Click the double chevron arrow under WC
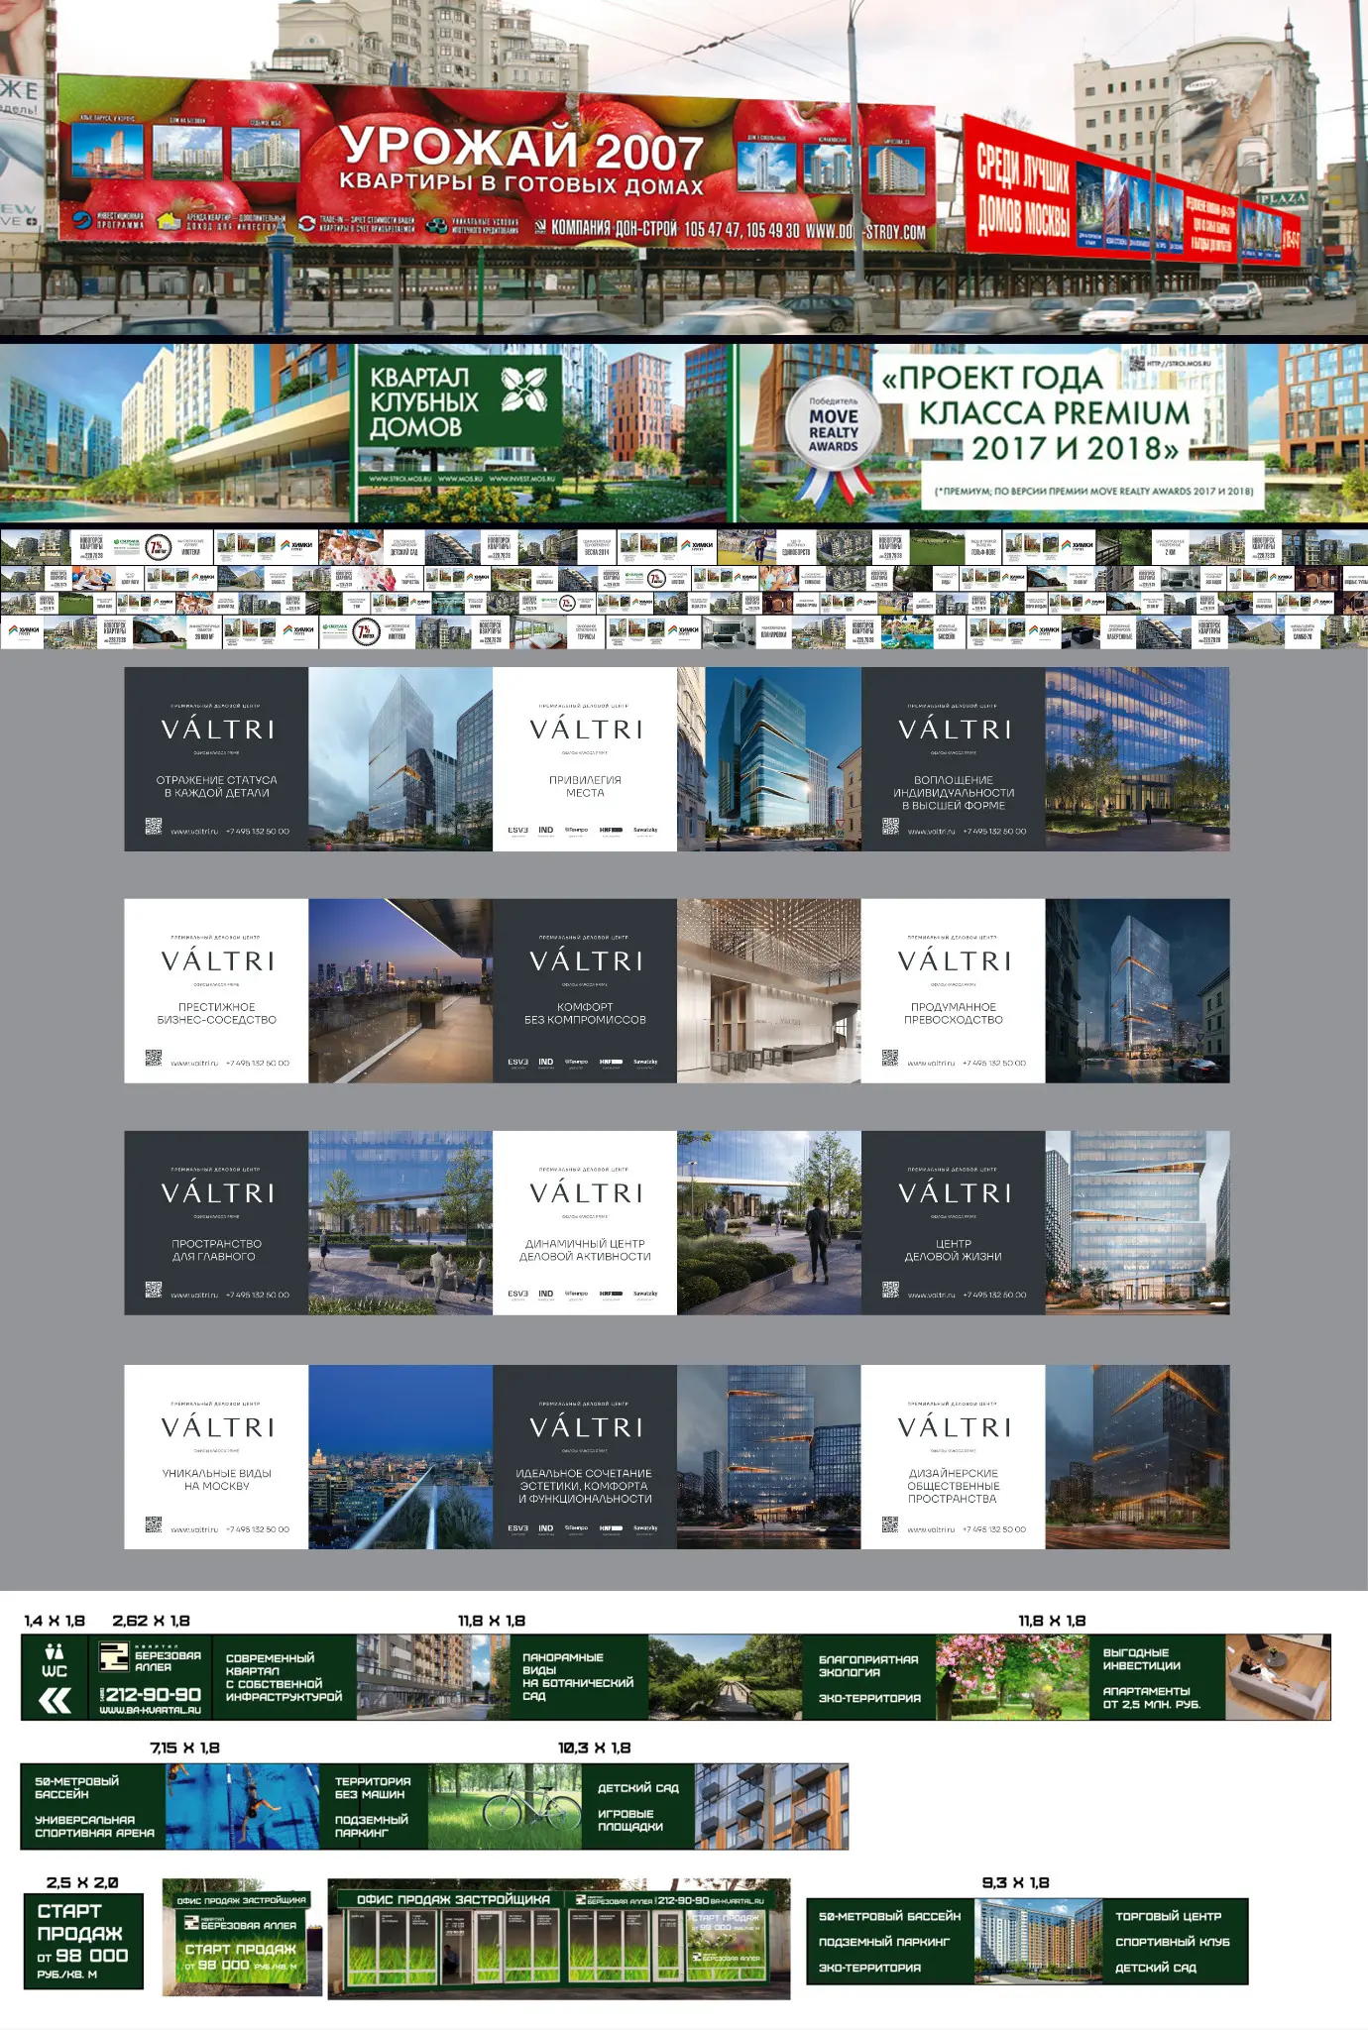Image resolution: width=1368 pixels, height=2030 pixels. 55,1701
